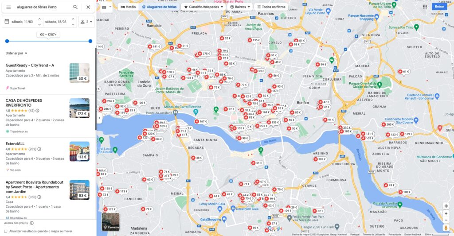
Task: Enable Atualizar resultados quando o mapa se mover
Action: coord(5,231)
